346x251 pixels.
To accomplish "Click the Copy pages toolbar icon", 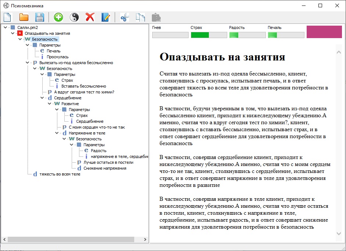I will point(140,17).
